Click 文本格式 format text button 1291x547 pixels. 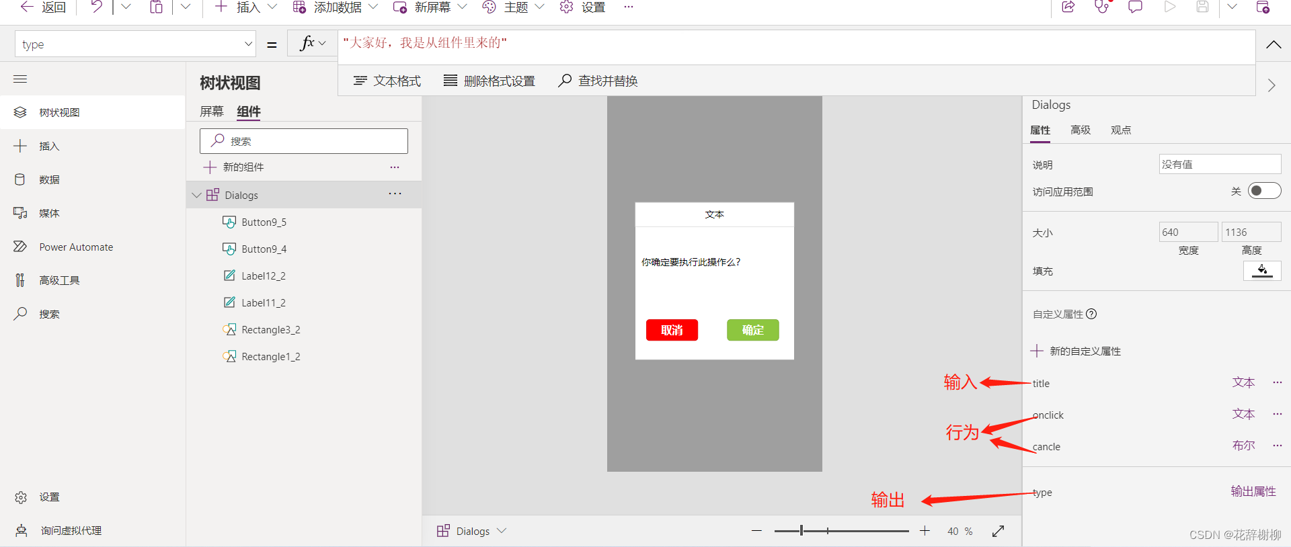(x=387, y=81)
